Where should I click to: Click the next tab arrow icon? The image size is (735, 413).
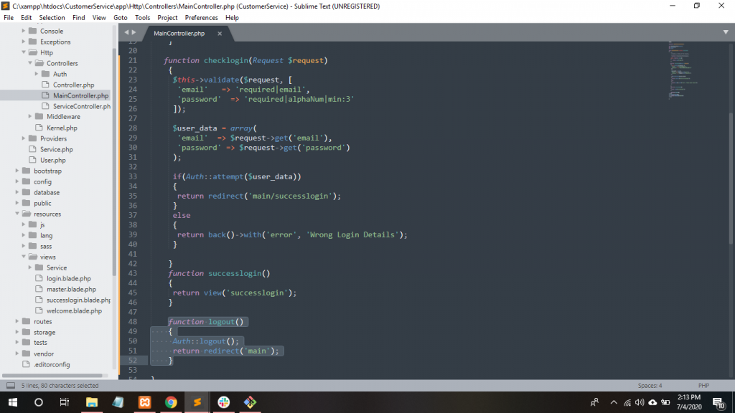(x=134, y=33)
